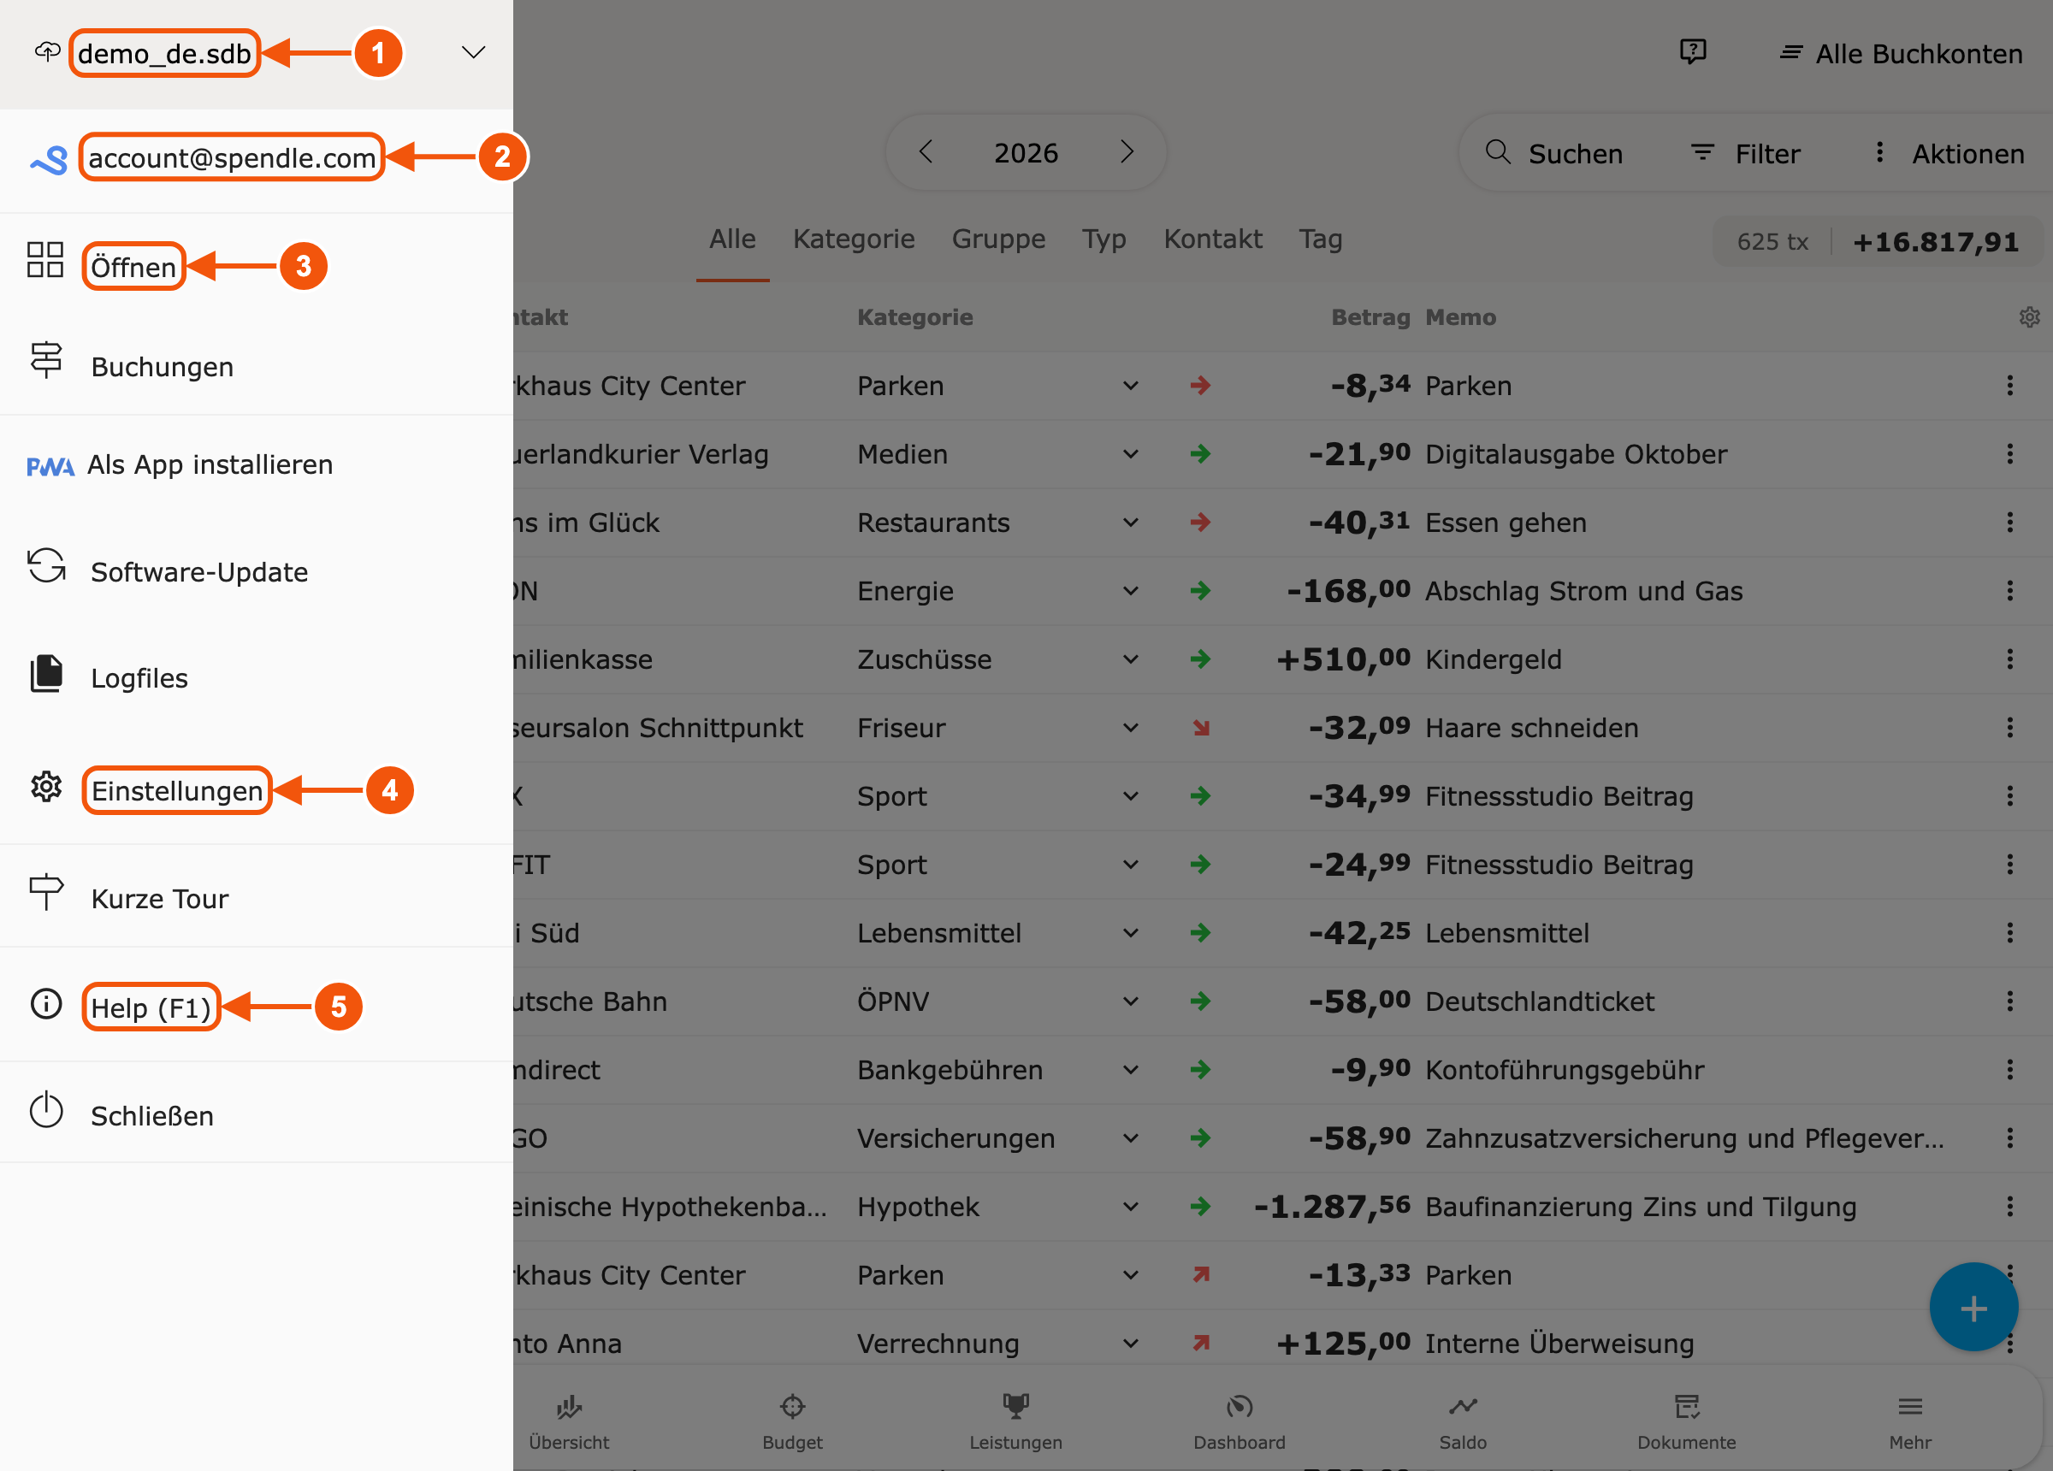The height and width of the screenshot is (1471, 2053).
Task: Expand category dropdown for Hypothek row
Action: pyautogui.click(x=1131, y=1207)
